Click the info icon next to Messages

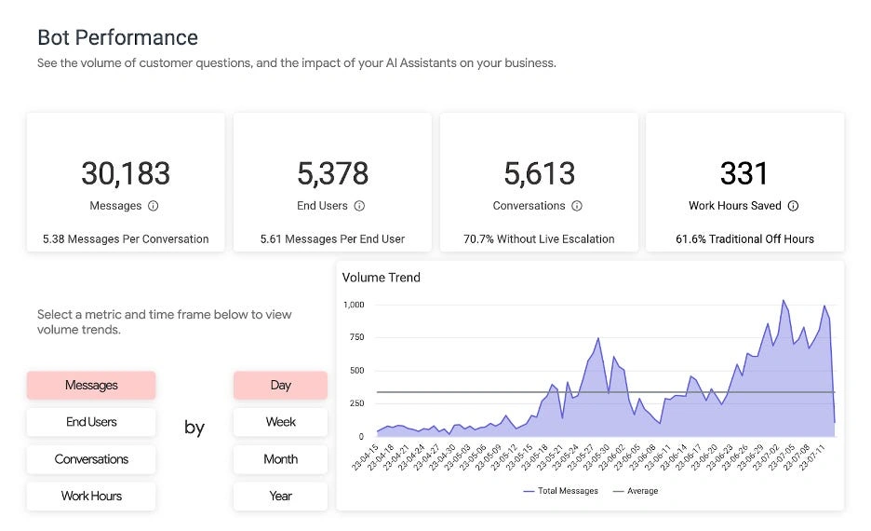(154, 206)
